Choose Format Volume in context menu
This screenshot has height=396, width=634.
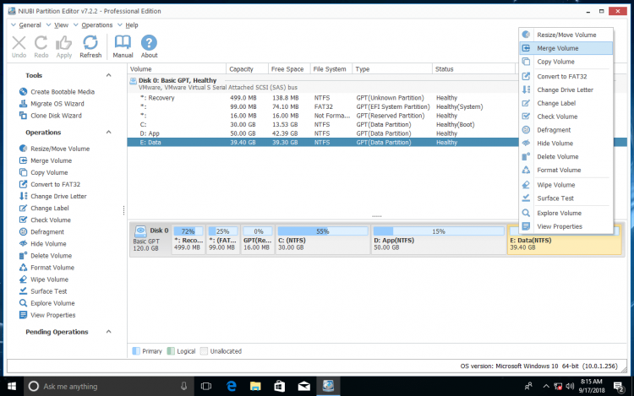pyautogui.click(x=566, y=170)
